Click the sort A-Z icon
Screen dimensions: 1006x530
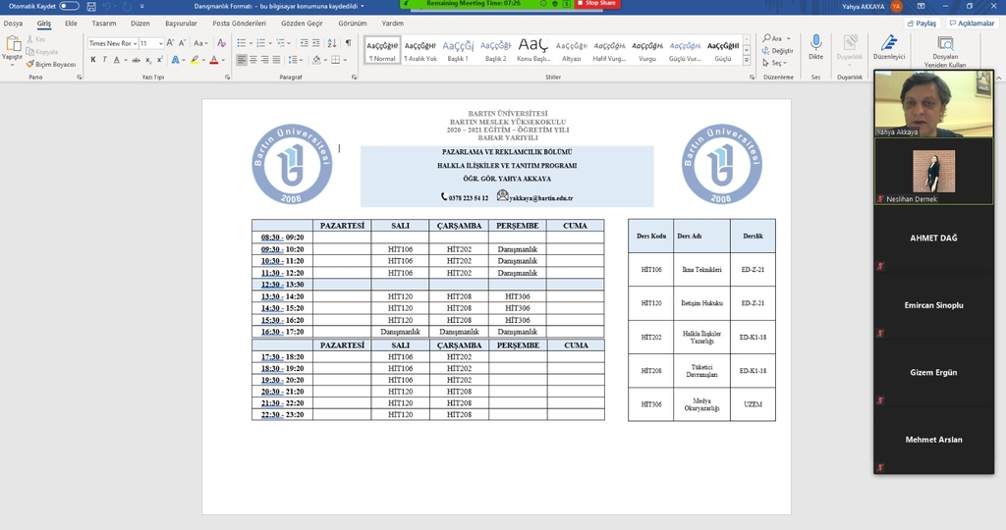331,43
